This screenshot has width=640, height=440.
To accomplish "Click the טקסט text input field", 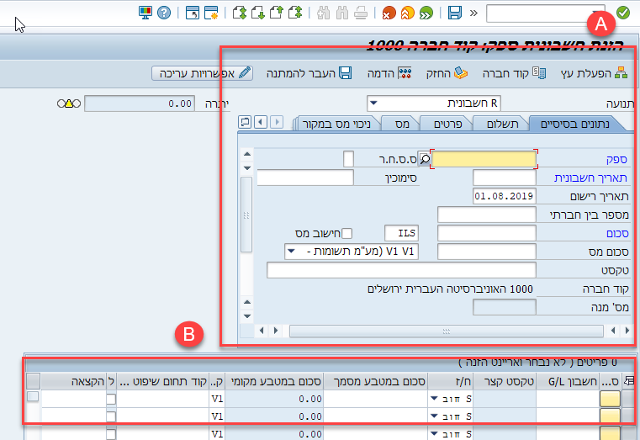I will [401, 270].
